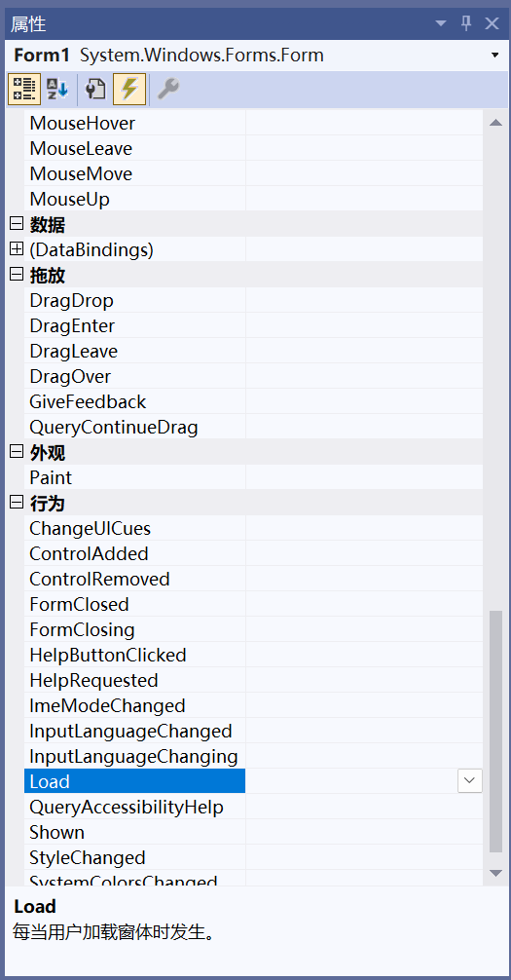The width and height of the screenshot is (511, 980).
Task: Close the Properties panel
Action: click(493, 23)
